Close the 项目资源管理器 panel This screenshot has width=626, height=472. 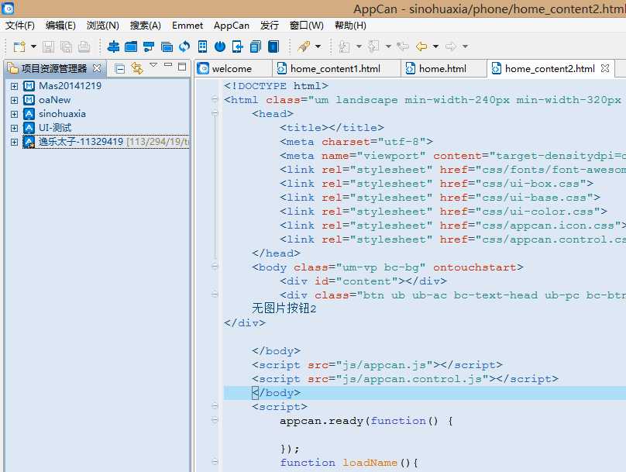(97, 68)
